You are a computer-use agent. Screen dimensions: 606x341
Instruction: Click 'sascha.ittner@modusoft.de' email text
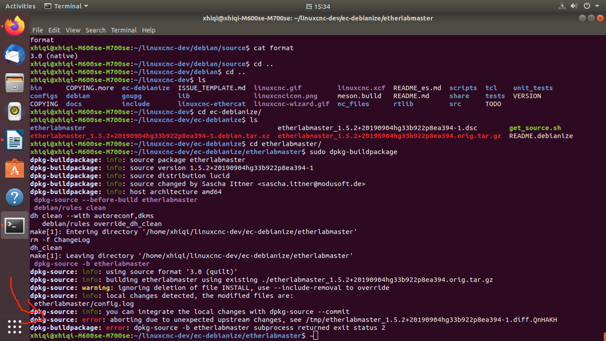[x=311, y=184]
